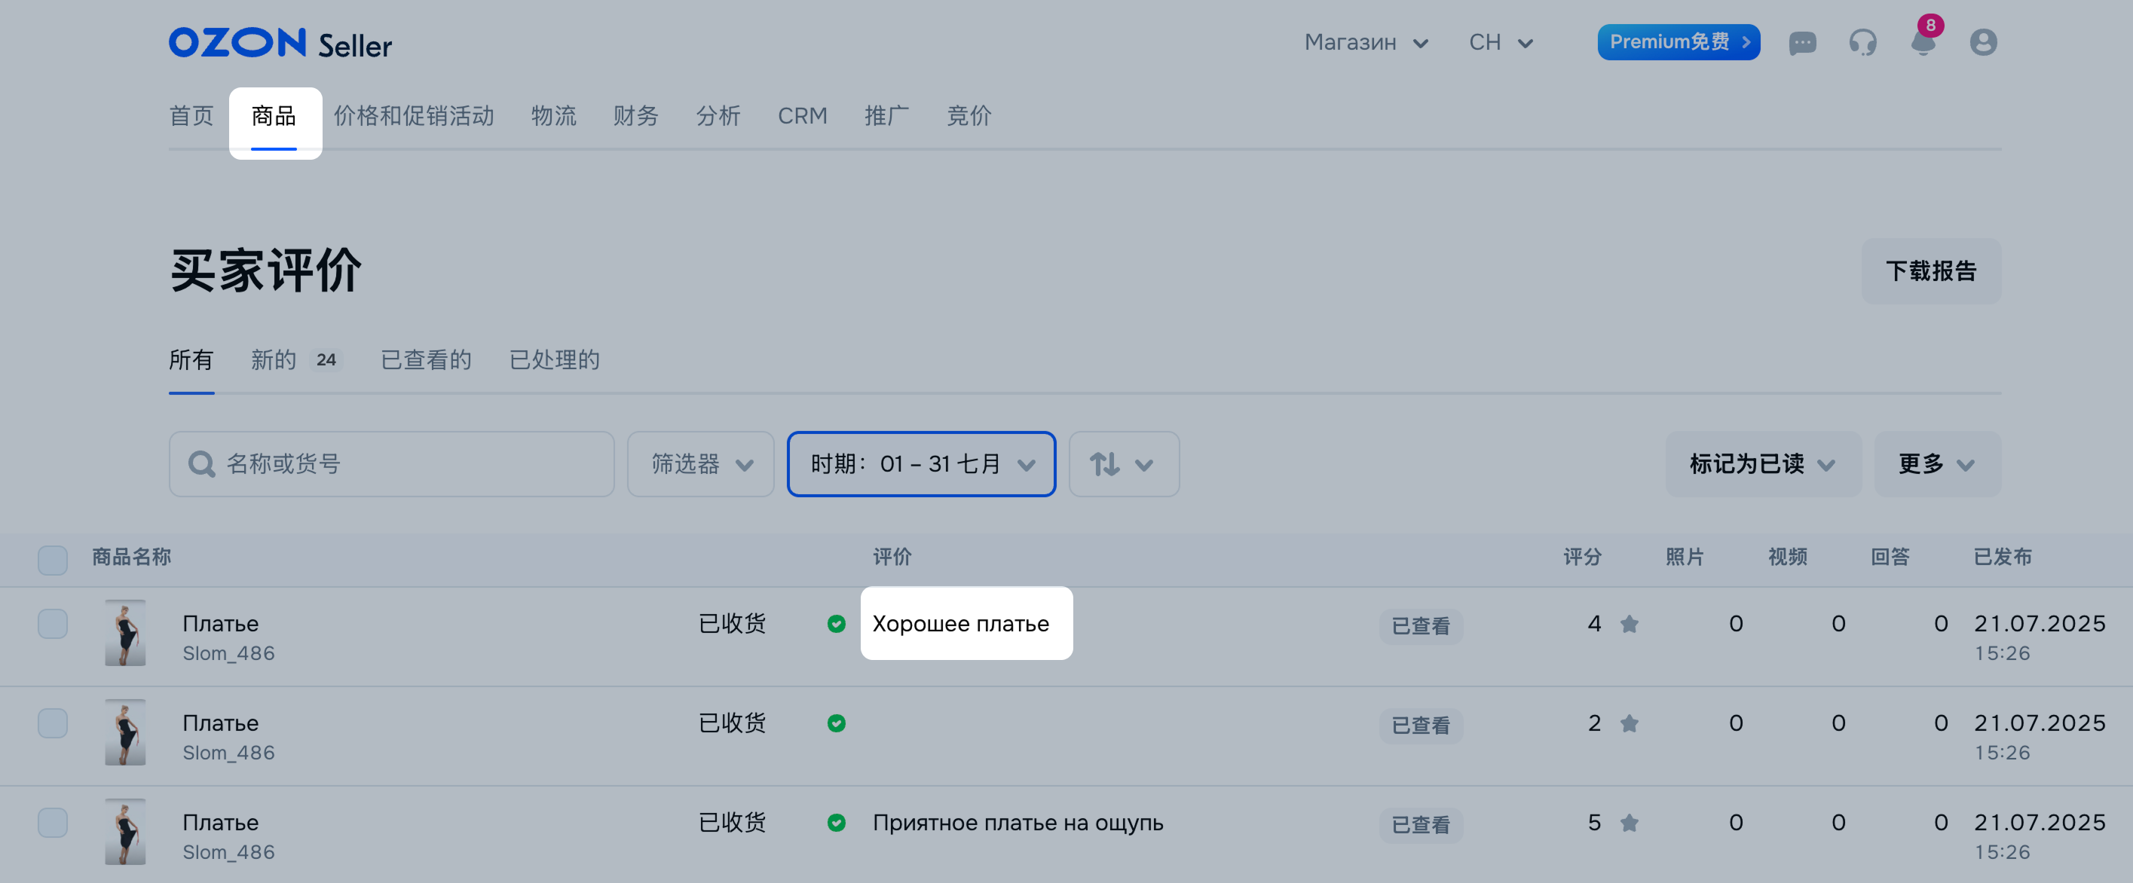
Task: Expand the 筛选器 filter dropdown
Action: coord(700,464)
